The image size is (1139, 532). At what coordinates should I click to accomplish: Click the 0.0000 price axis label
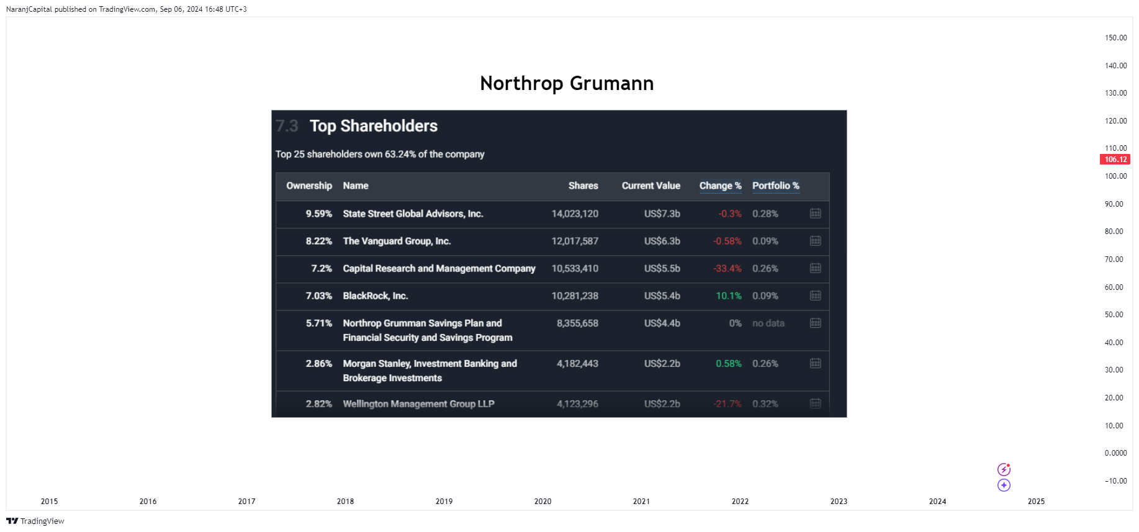click(x=1115, y=453)
